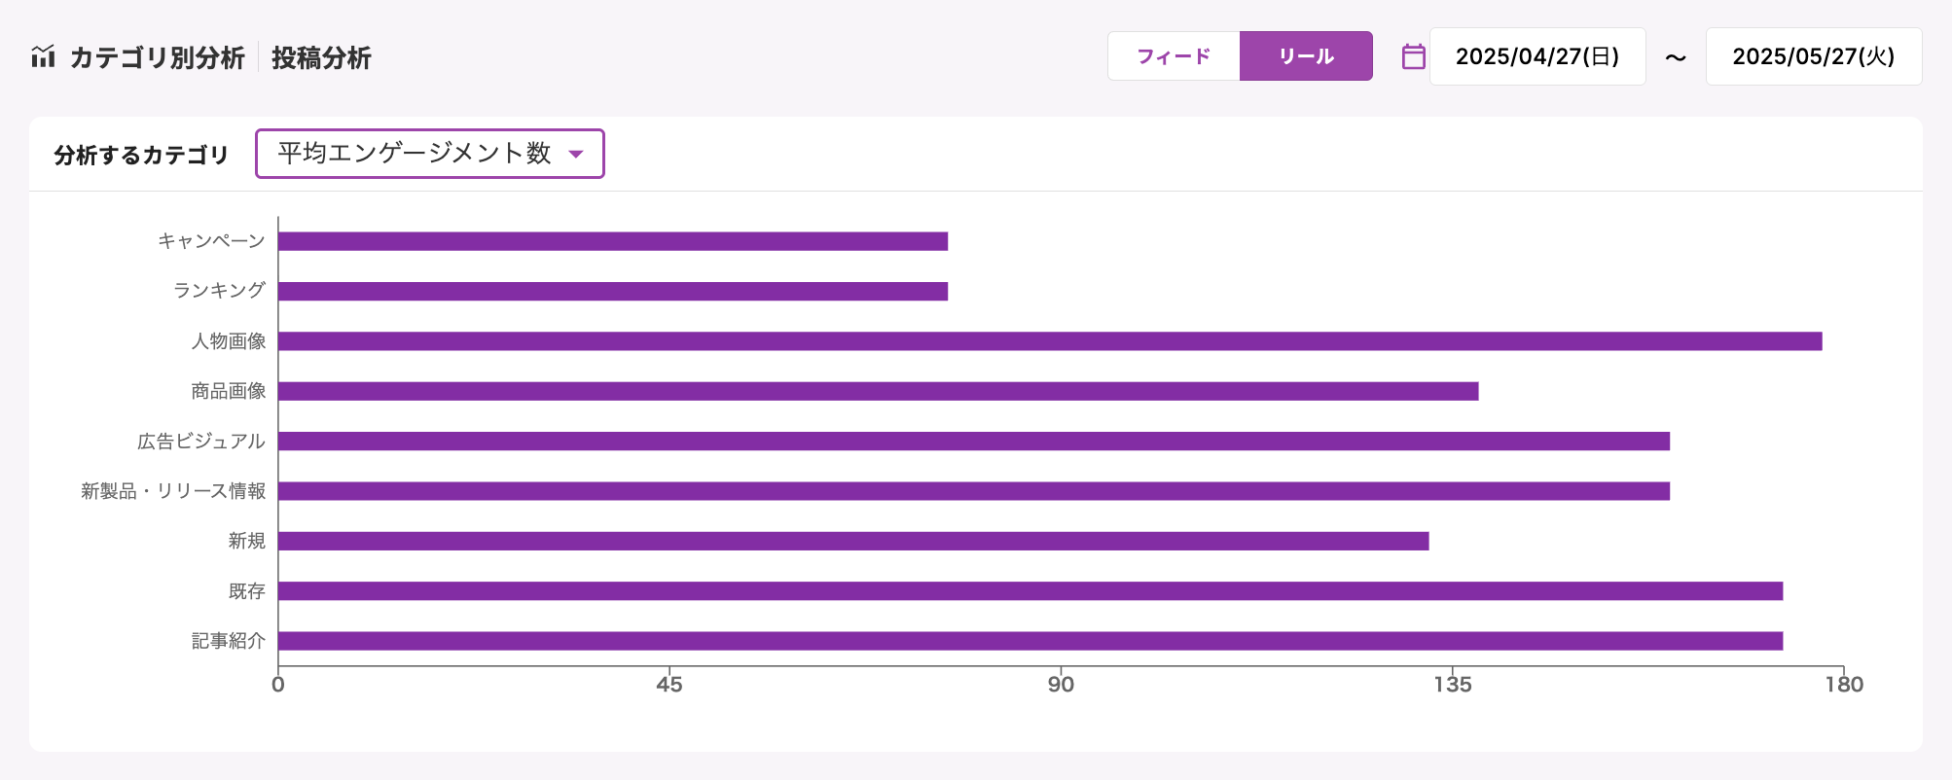The width and height of the screenshot is (1952, 780).
Task: Click the 新規 category bar
Action: click(853, 541)
